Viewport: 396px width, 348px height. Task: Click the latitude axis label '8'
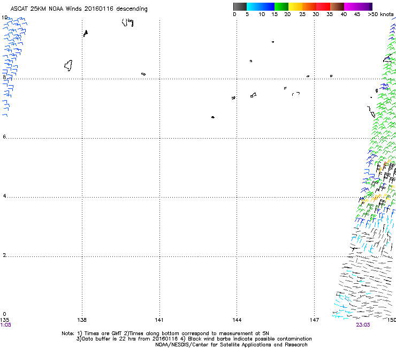(4, 77)
